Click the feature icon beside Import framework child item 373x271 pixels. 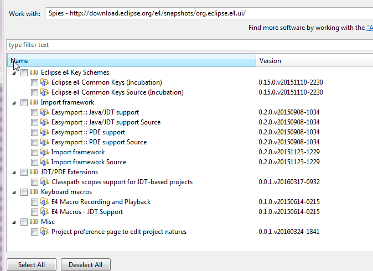tap(44, 152)
